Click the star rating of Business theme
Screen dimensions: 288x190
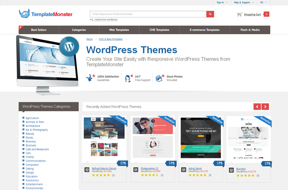coord(245,176)
